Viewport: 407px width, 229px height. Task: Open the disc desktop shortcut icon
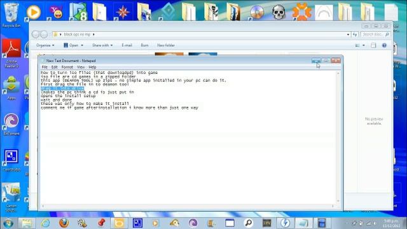(x=257, y=12)
